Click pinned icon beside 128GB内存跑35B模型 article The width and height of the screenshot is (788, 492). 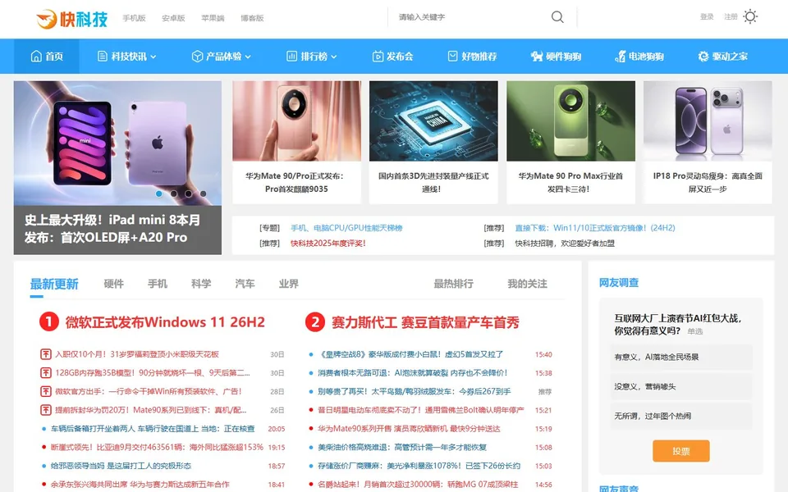[46, 373]
